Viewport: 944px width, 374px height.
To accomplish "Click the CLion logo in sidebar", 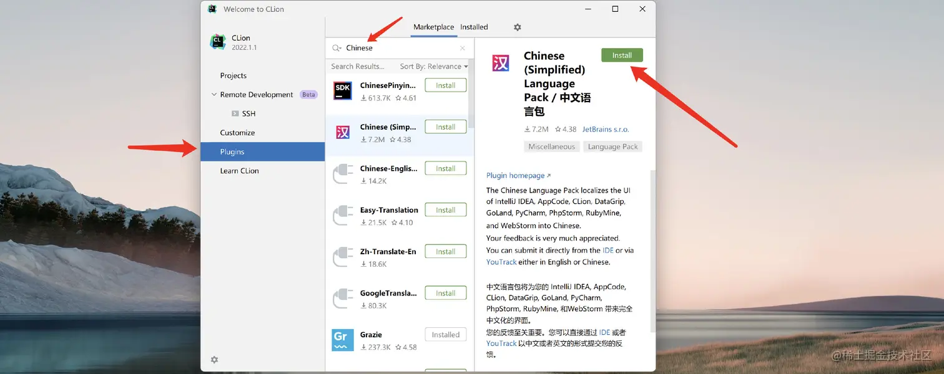I will click(x=218, y=42).
